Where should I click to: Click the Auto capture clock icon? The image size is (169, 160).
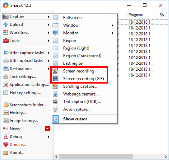[55, 109]
